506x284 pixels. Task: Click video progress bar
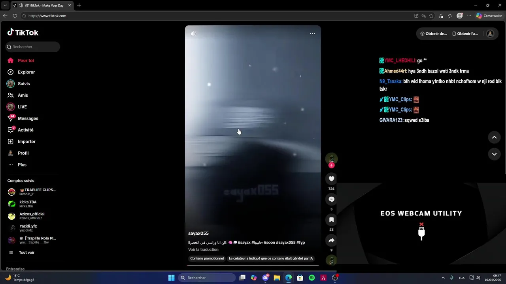[253, 265]
